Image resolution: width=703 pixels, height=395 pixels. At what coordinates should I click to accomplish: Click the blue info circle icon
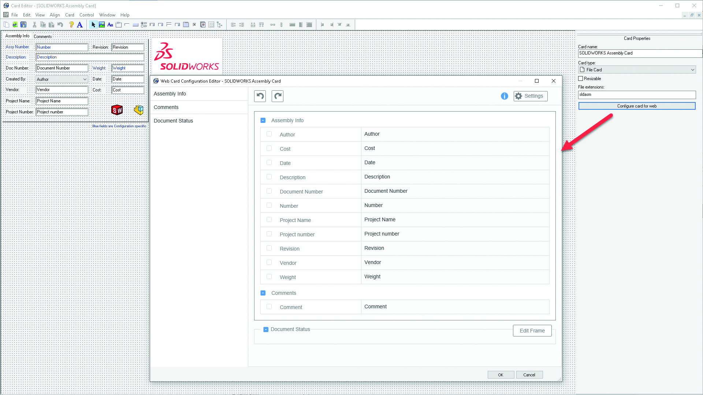coord(505,96)
